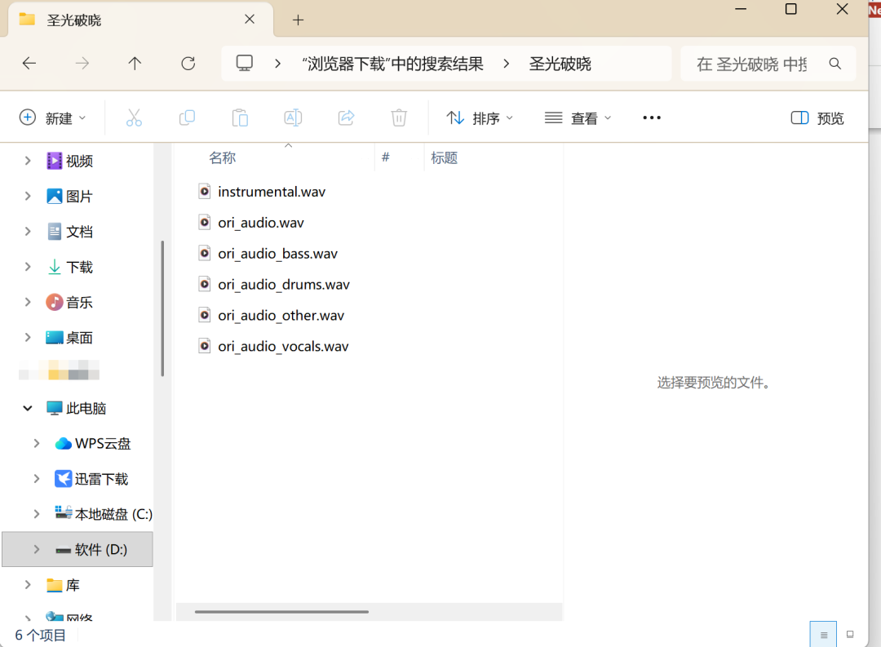Viewport: 881px width, 647px height.
Task: Click the Share icon in toolbar
Action: 346,118
